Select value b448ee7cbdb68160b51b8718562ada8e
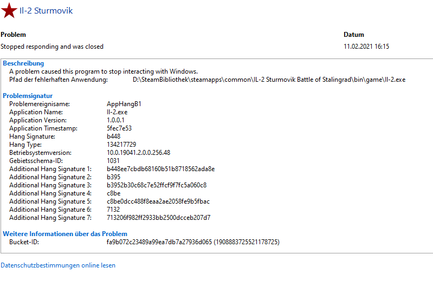 [x=161, y=169]
